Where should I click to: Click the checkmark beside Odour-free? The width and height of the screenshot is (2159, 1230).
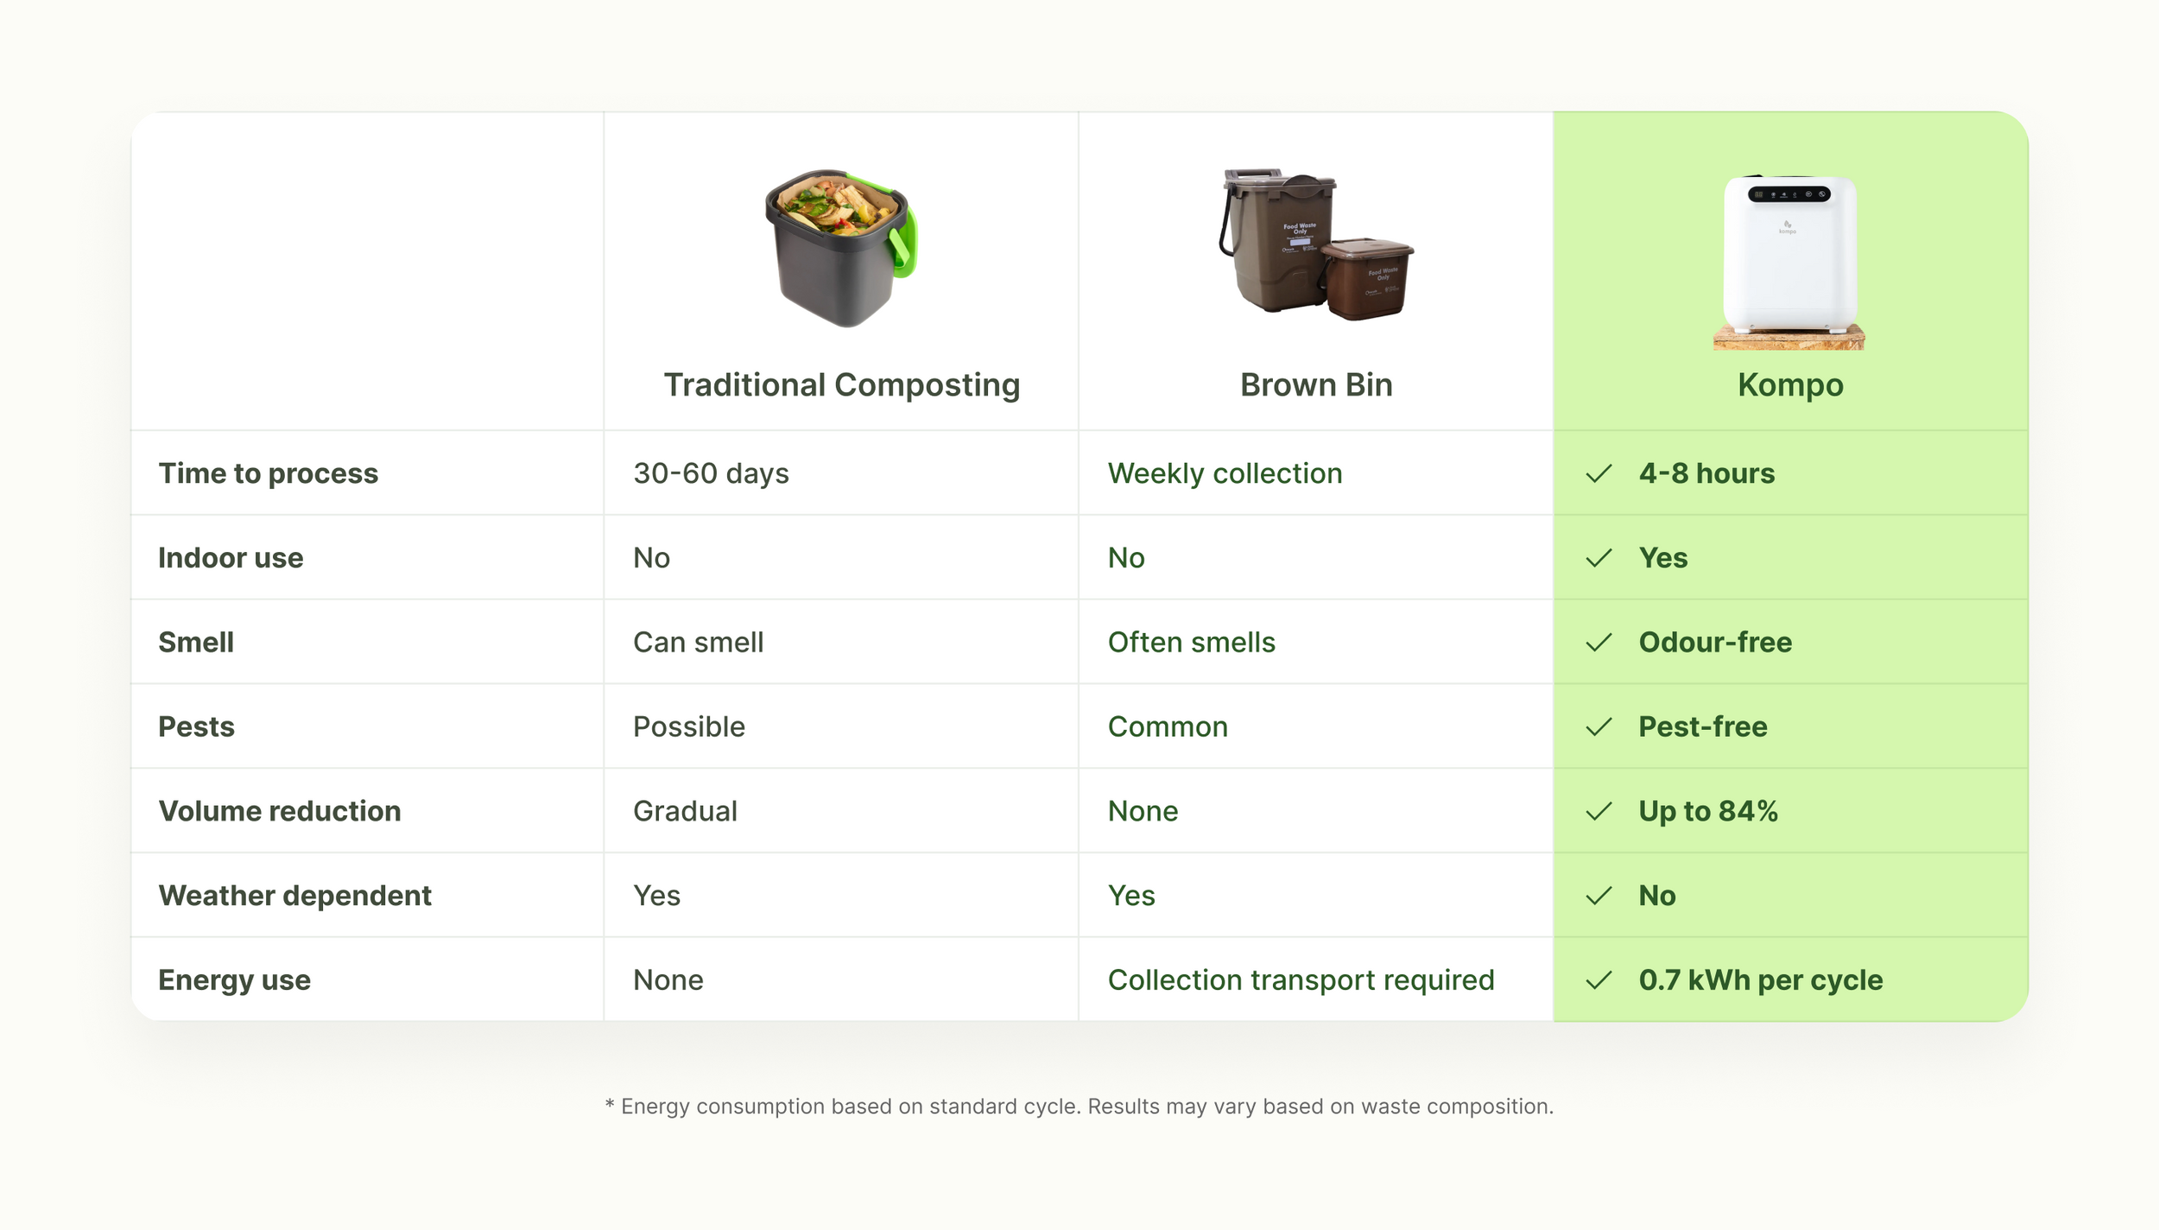[x=1599, y=643]
